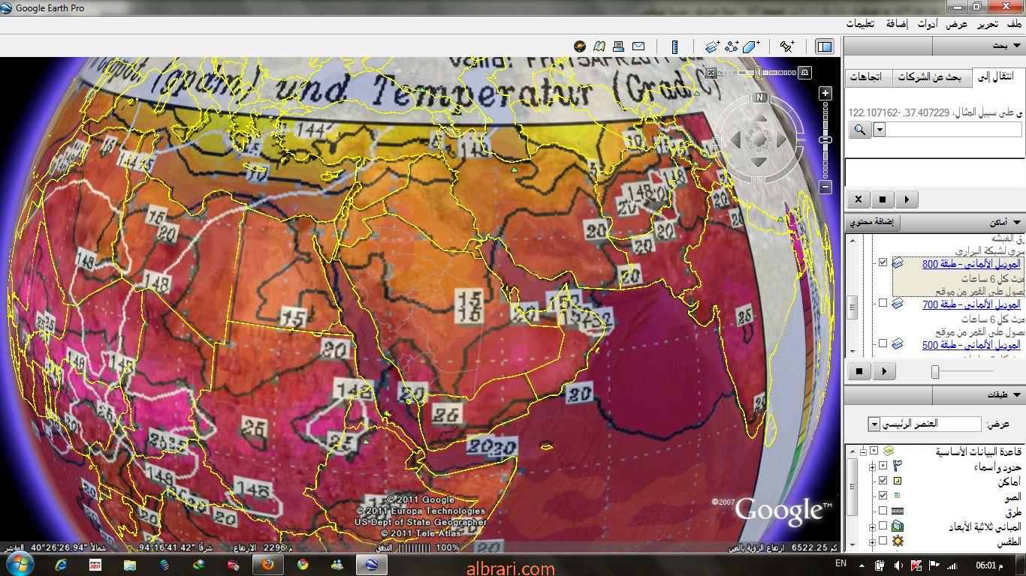Image resolution: width=1026 pixels, height=576 pixels.
Task: Click the compass look-down arrow
Action: click(x=759, y=161)
